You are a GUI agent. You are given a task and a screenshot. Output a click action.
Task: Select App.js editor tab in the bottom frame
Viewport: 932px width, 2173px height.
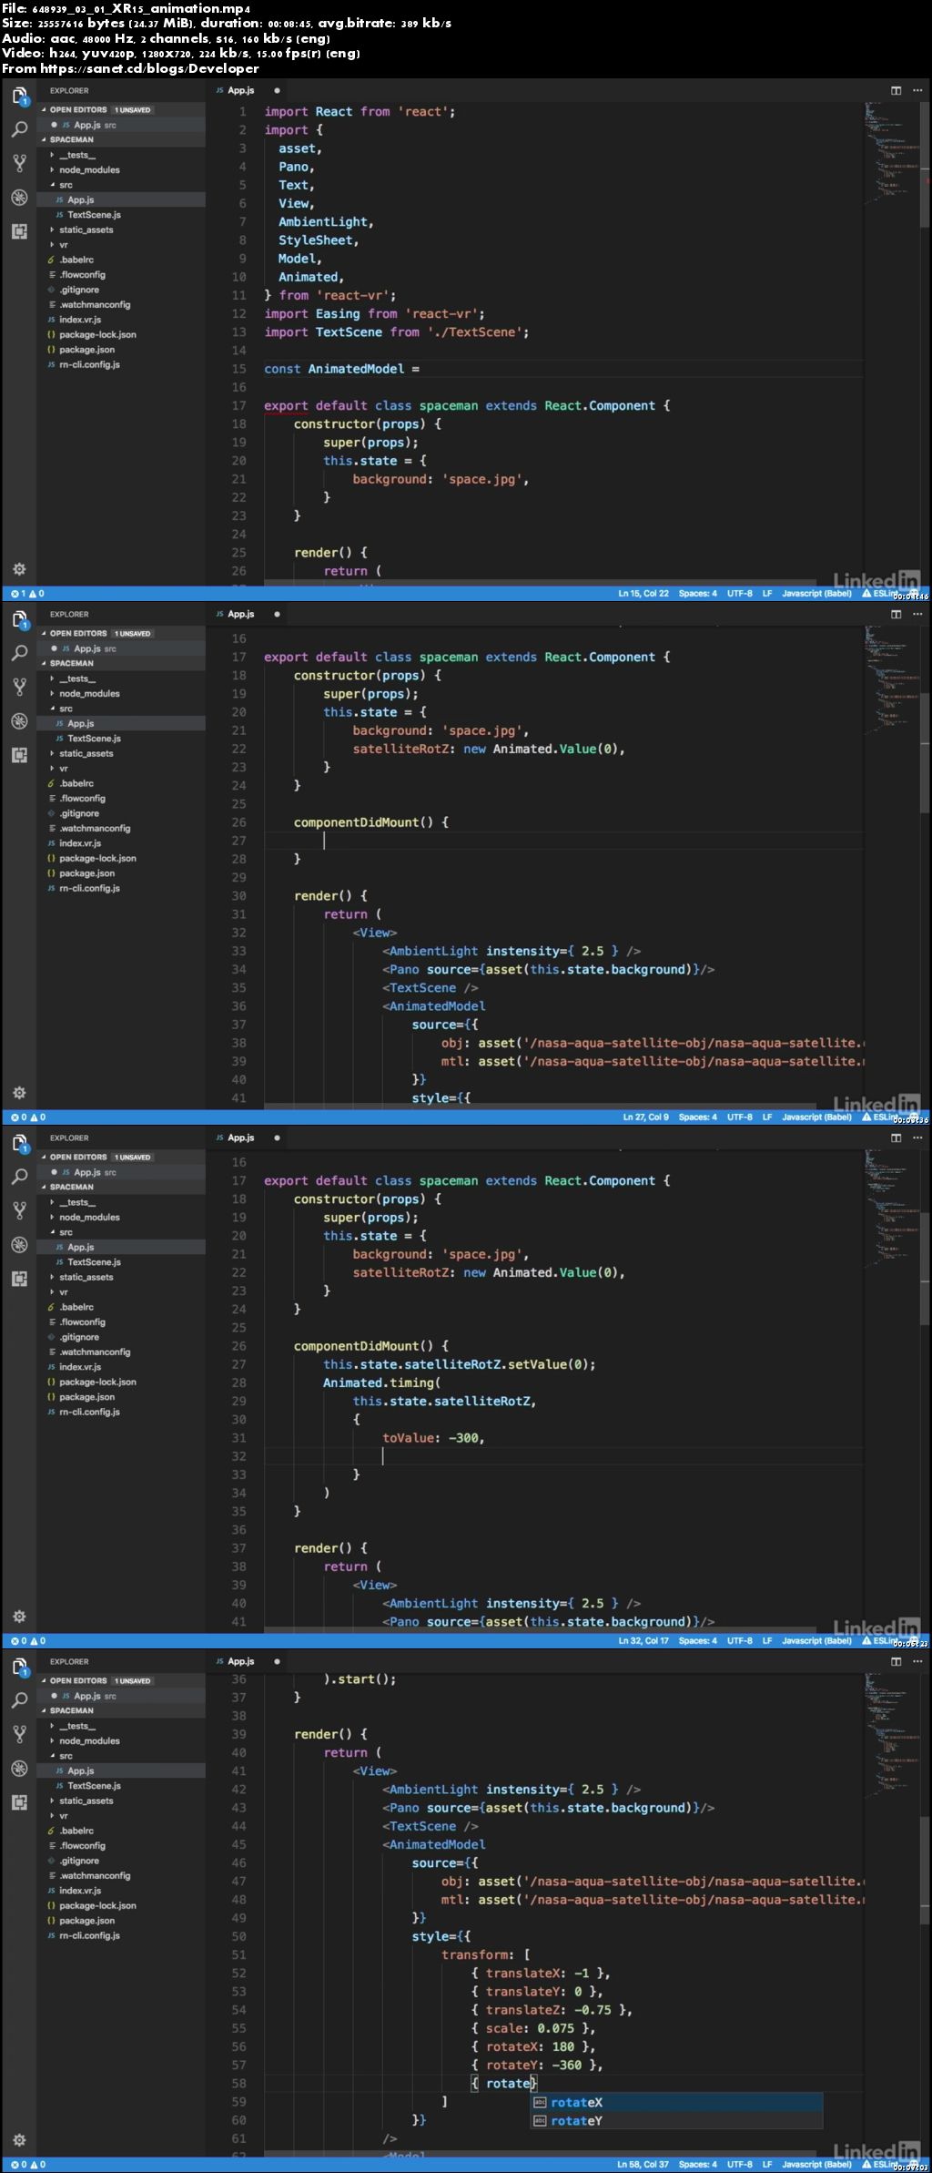click(248, 1661)
